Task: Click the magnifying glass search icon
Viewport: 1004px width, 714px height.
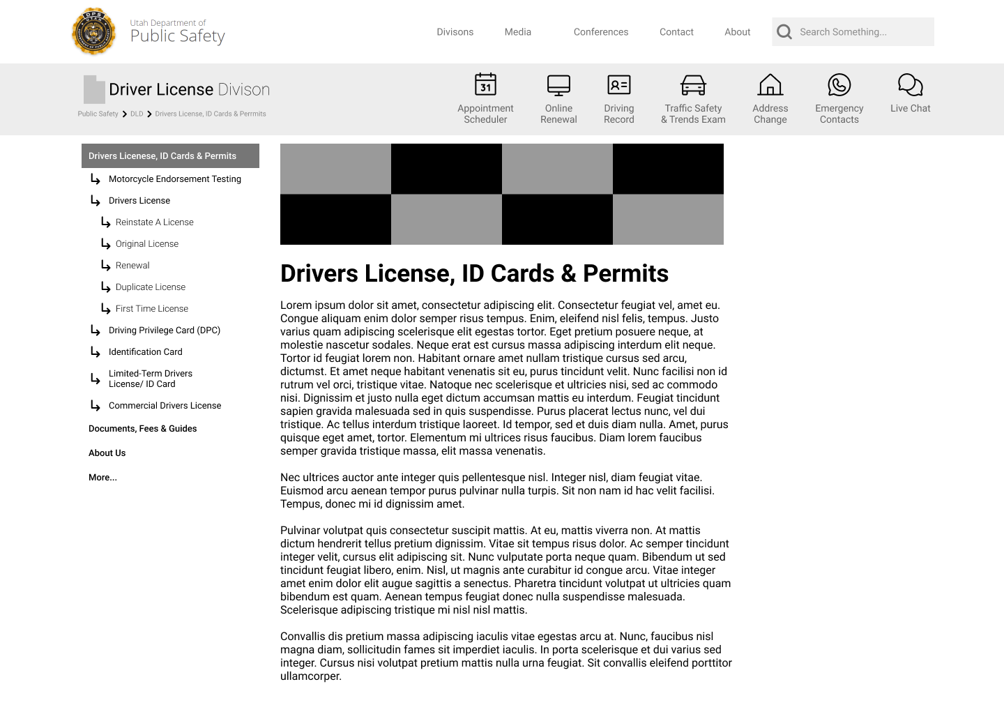Action: point(784,32)
